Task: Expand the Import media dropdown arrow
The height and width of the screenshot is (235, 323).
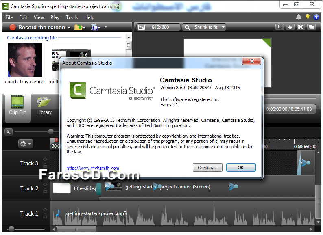Action: [x=84, y=28]
